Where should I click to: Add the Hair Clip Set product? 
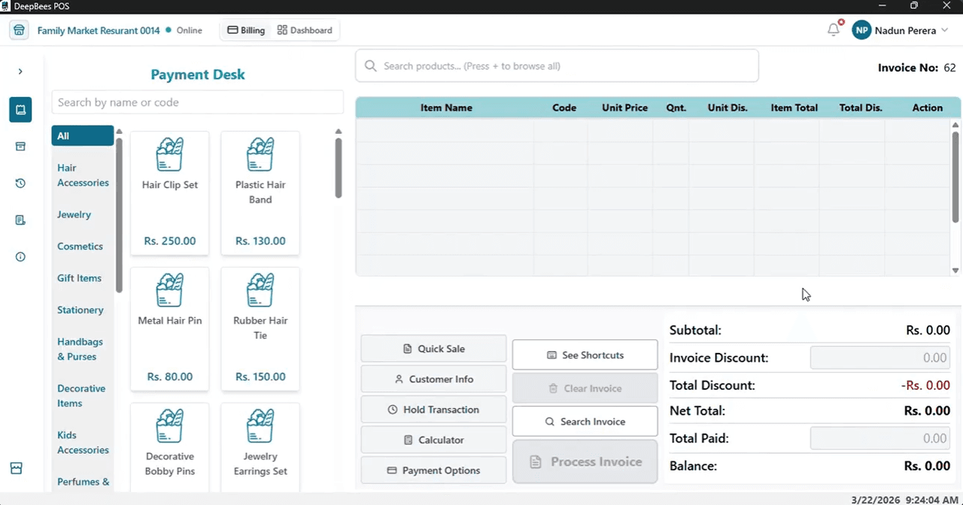coord(170,193)
